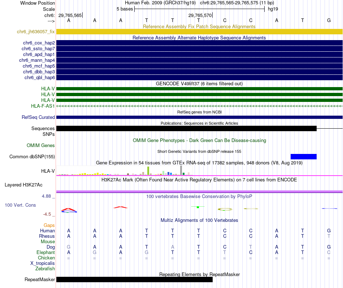
Task: Open the Gene Expression in 54 tissues GTEx title
Action: (199, 163)
